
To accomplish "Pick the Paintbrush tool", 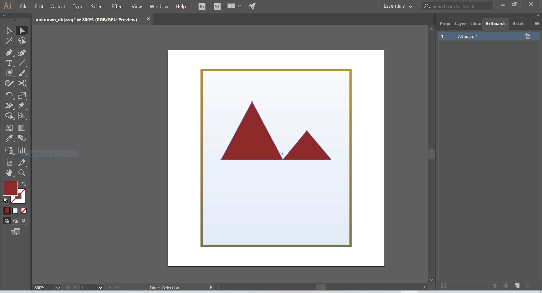I will point(22,73).
